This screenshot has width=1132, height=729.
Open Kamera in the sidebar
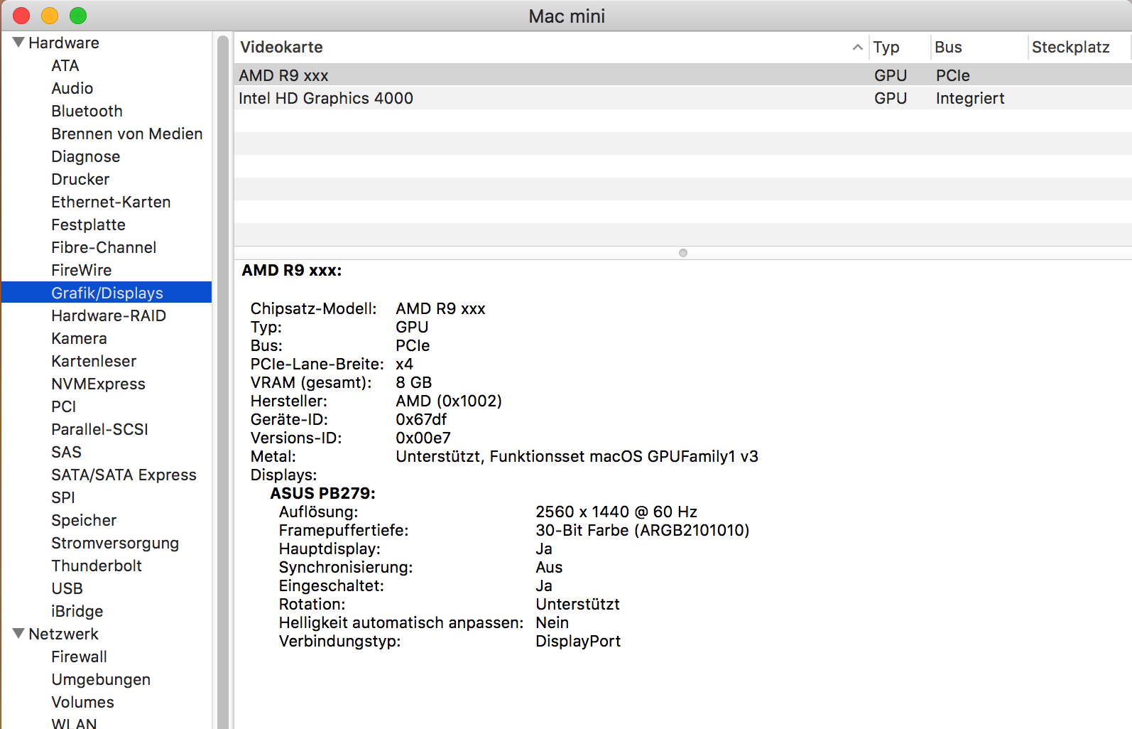79,338
